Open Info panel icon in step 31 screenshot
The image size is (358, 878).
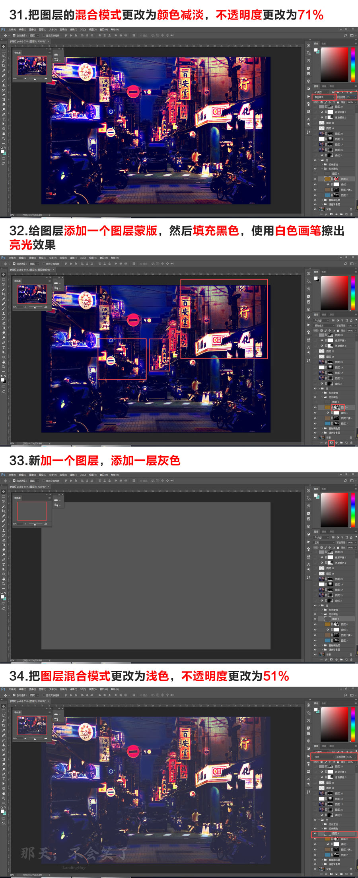click(308, 45)
